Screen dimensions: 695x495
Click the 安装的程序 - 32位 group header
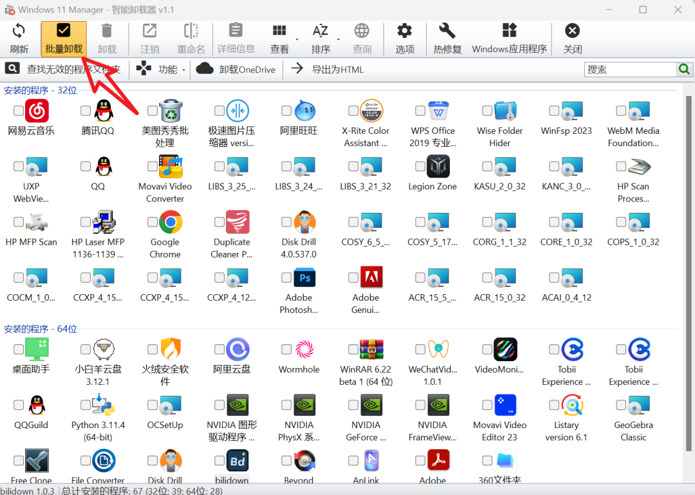click(x=41, y=91)
